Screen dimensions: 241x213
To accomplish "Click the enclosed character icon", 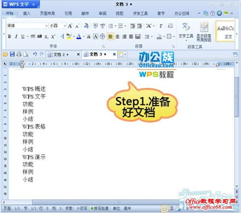I will [102, 37].
